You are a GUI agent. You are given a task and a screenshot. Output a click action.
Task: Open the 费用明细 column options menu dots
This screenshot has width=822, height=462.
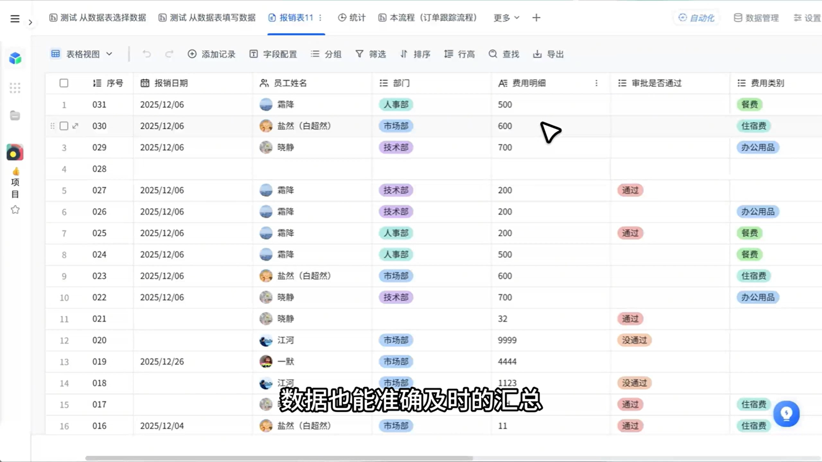pos(596,83)
